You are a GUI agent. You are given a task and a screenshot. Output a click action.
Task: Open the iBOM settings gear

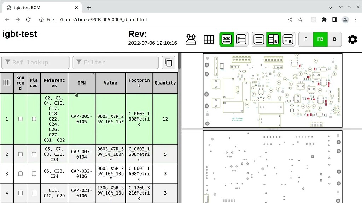pyautogui.click(x=352, y=39)
